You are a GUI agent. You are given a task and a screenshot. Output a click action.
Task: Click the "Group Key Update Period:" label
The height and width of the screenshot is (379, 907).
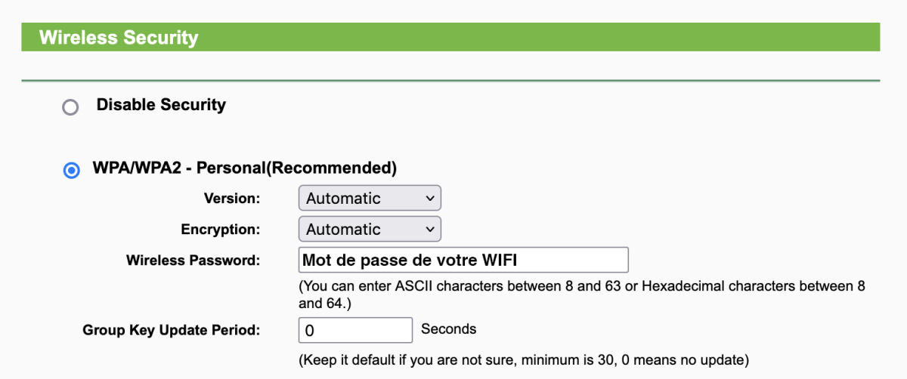point(171,330)
